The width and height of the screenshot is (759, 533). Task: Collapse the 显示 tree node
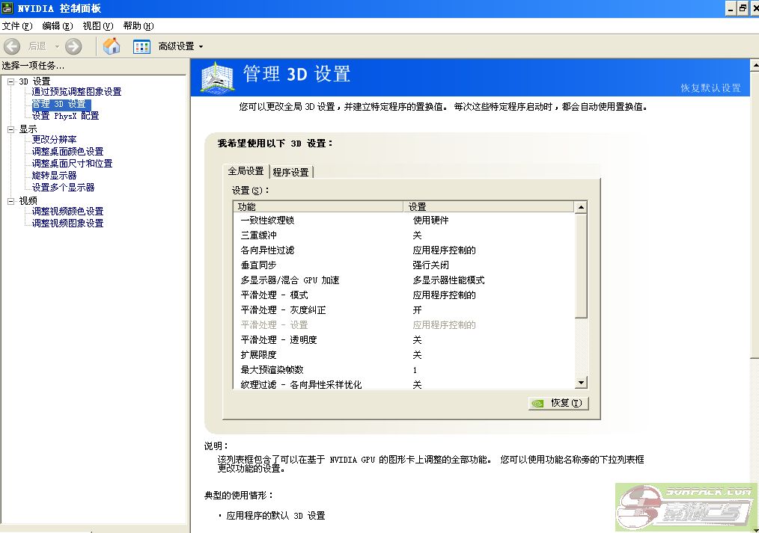pos(10,129)
